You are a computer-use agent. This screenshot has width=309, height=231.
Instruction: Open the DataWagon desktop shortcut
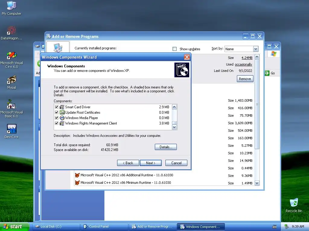11,33
